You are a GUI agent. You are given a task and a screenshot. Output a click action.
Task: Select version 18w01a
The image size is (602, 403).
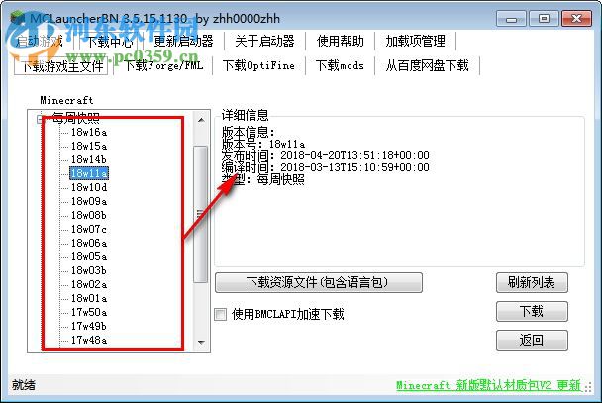89,298
